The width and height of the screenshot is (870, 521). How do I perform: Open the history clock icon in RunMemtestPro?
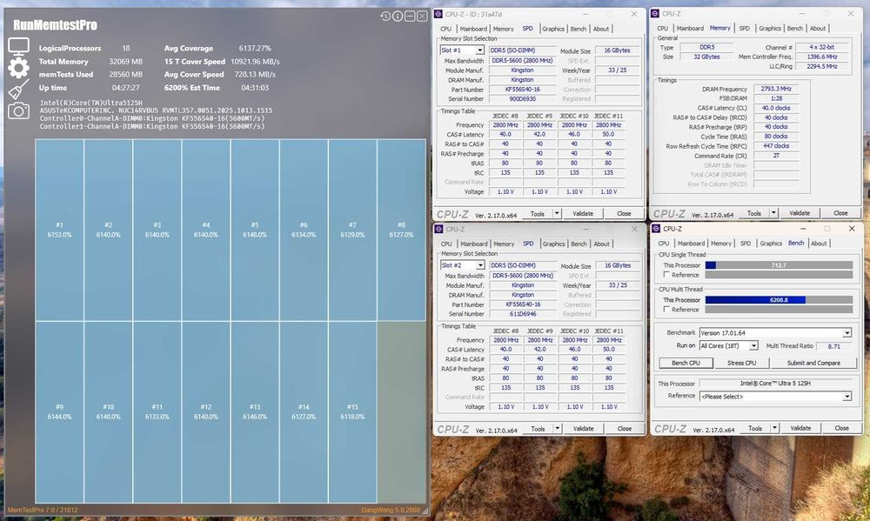[385, 17]
